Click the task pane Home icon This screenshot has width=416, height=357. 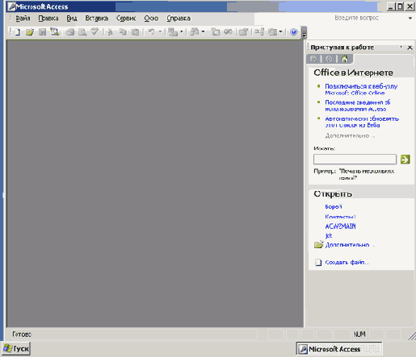point(344,59)
